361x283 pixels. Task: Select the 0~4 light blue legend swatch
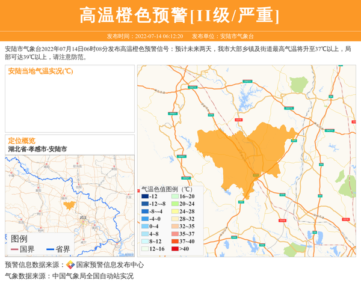click(x=145, y=227)
